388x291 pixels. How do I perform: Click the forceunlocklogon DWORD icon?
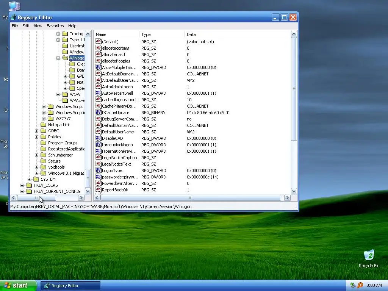tap(99, 144)
